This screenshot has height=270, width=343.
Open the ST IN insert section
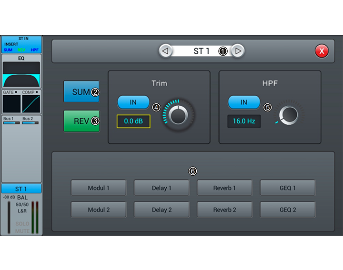tap(21, 44)
